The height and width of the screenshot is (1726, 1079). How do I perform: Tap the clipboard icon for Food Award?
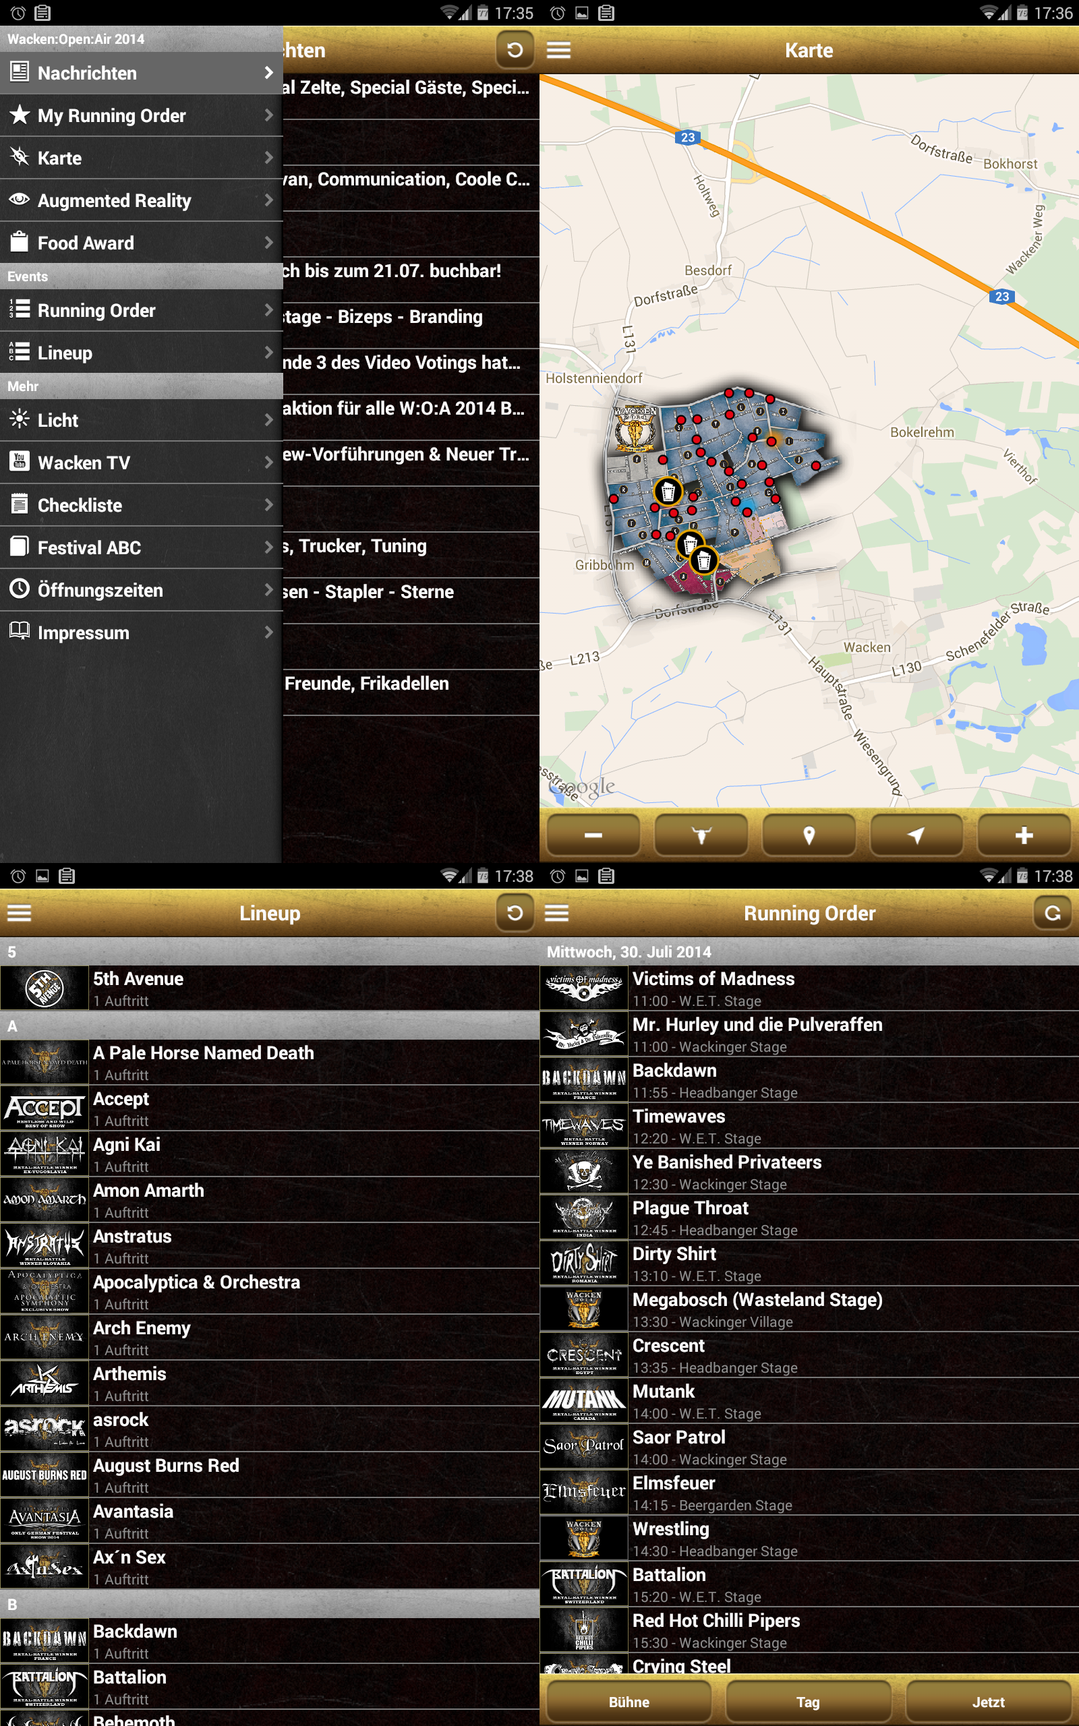(20, 242)
